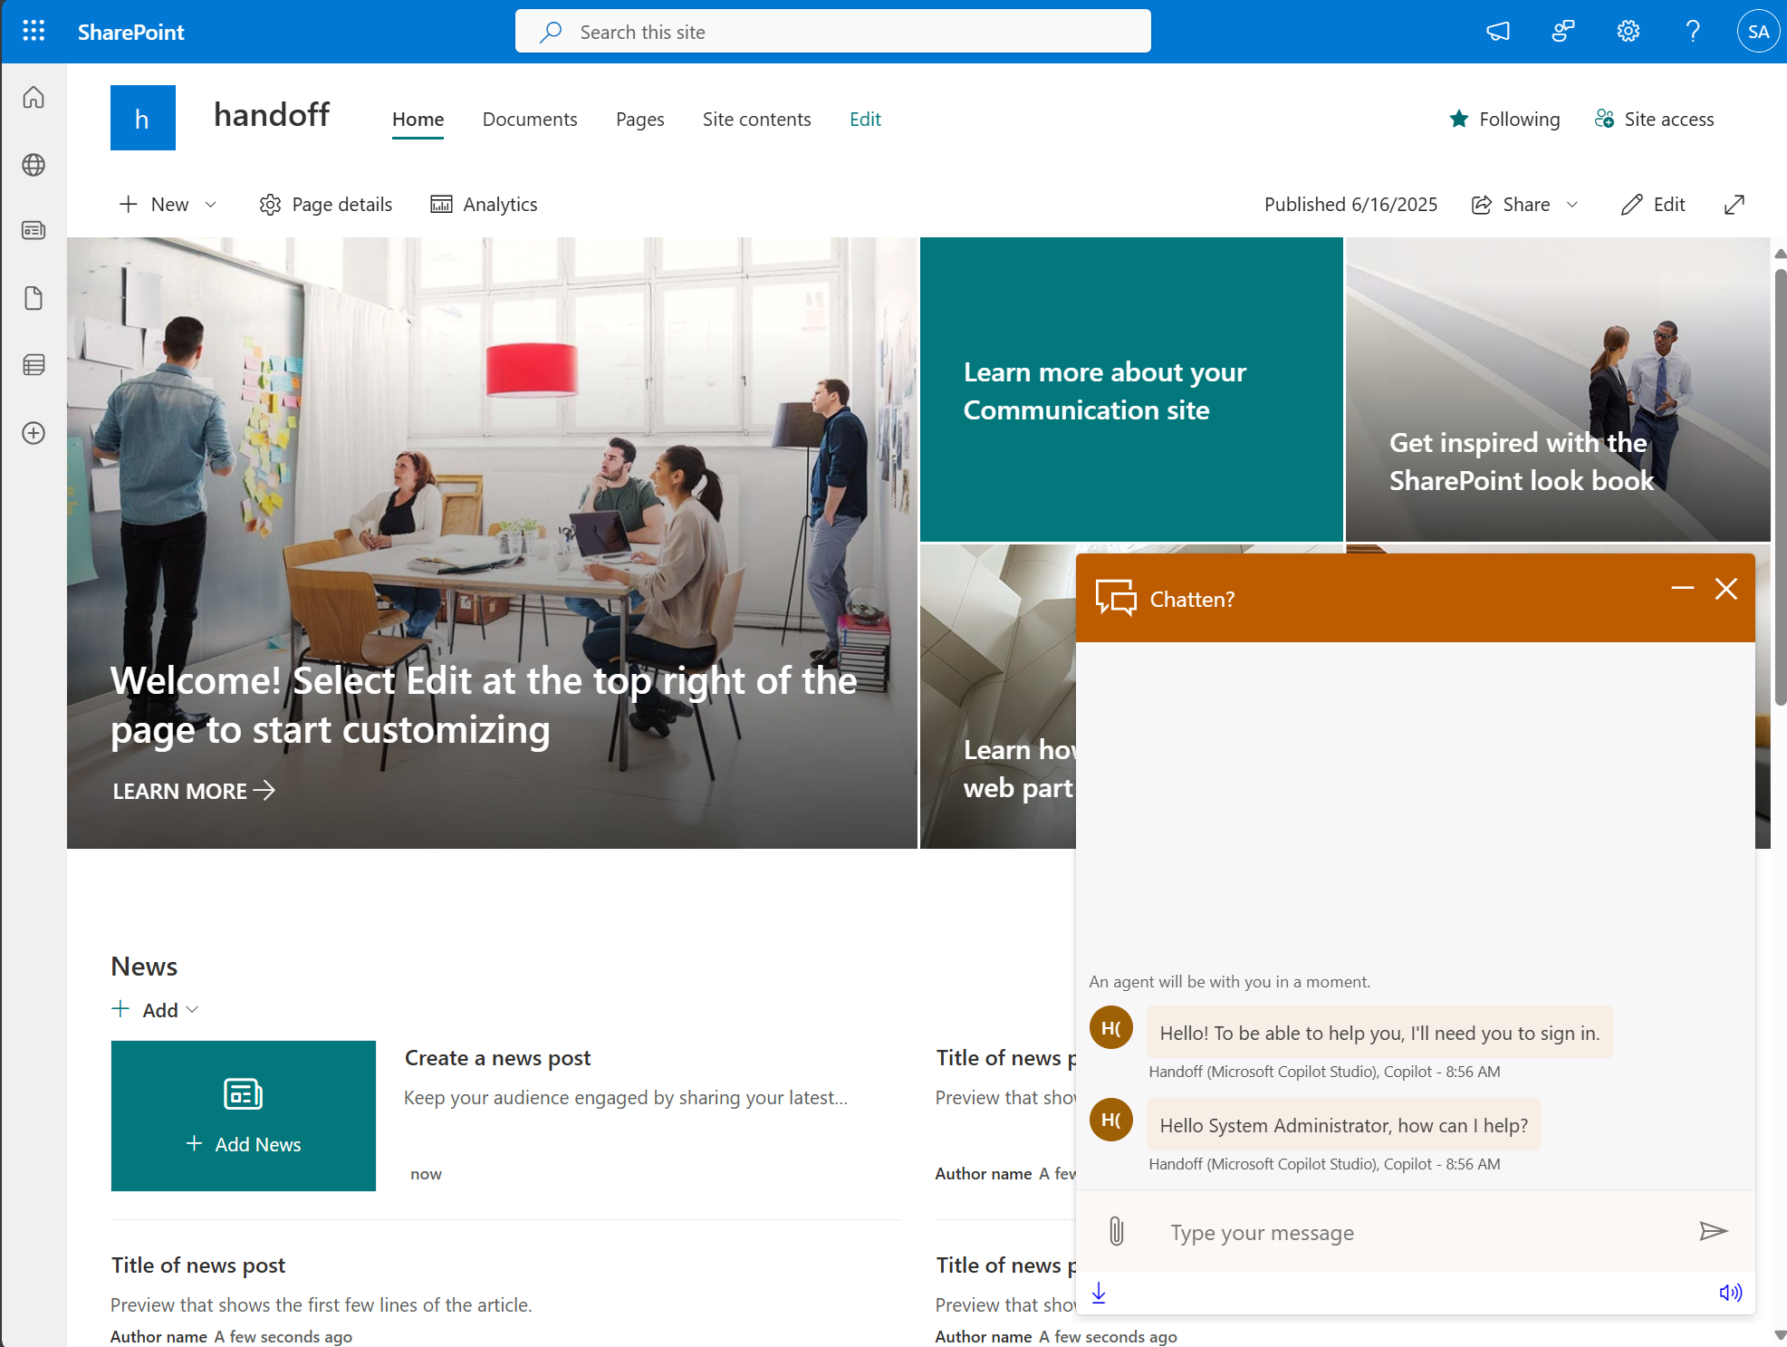Click the Add News teal tile
Screen dimensions: 1787x1347
coord(244,1116)
